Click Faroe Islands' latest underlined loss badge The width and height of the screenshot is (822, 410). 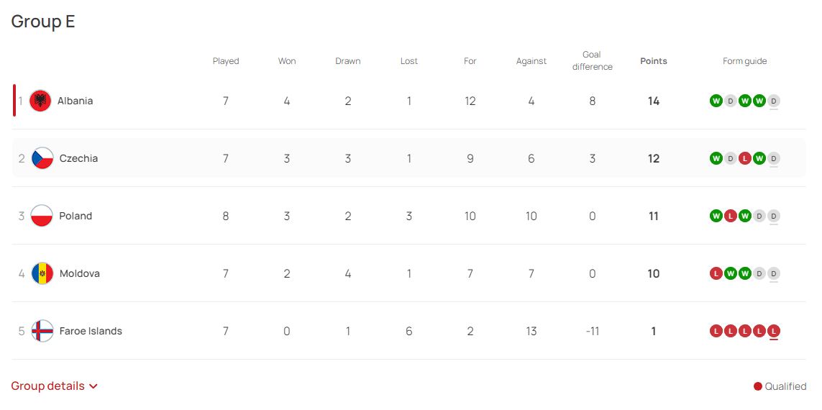pos(774,331)
